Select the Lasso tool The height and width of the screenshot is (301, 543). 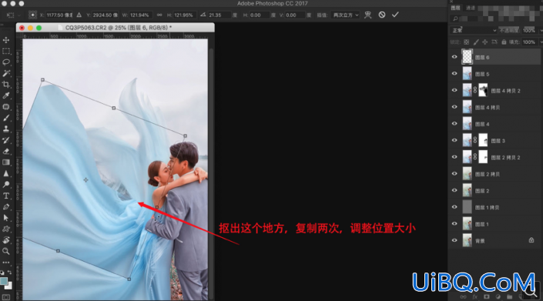(6, 62)
